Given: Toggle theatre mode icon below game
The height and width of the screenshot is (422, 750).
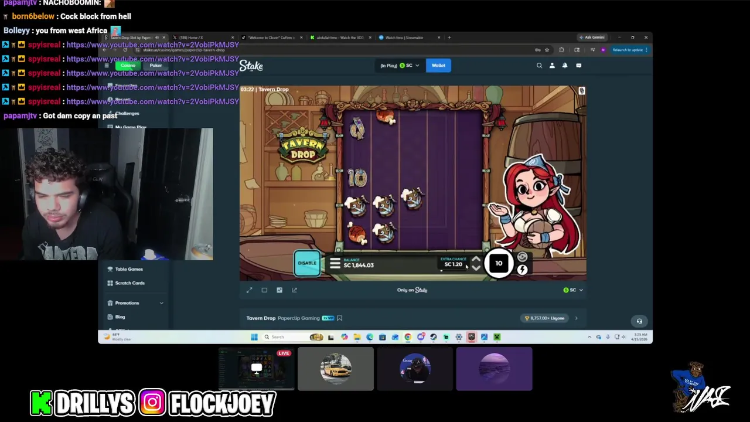Looking at the screenshot, I should pyautogui.click(x=264, y=290).
